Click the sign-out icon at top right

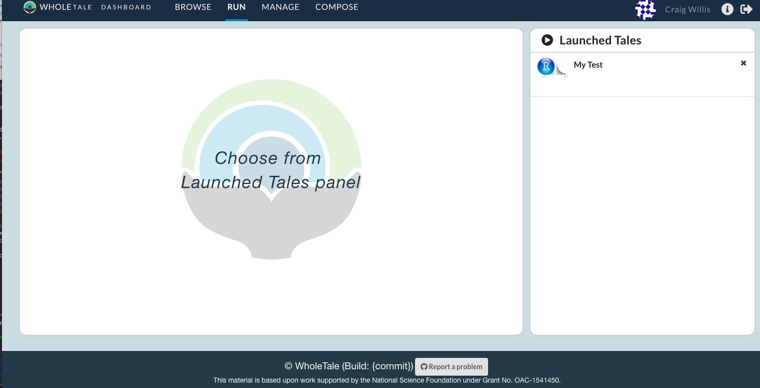click(x=747, y=9)
